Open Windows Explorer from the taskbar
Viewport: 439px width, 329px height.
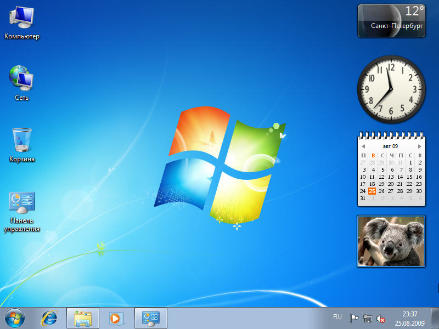point(83,319)
